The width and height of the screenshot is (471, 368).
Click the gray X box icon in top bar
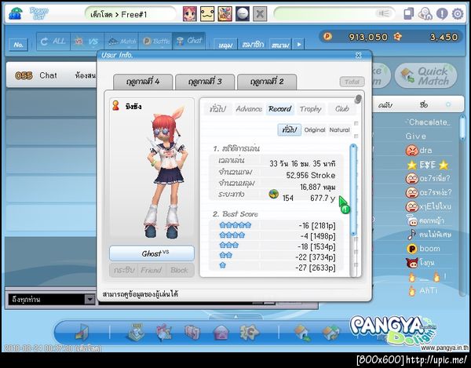pos(260,14)
